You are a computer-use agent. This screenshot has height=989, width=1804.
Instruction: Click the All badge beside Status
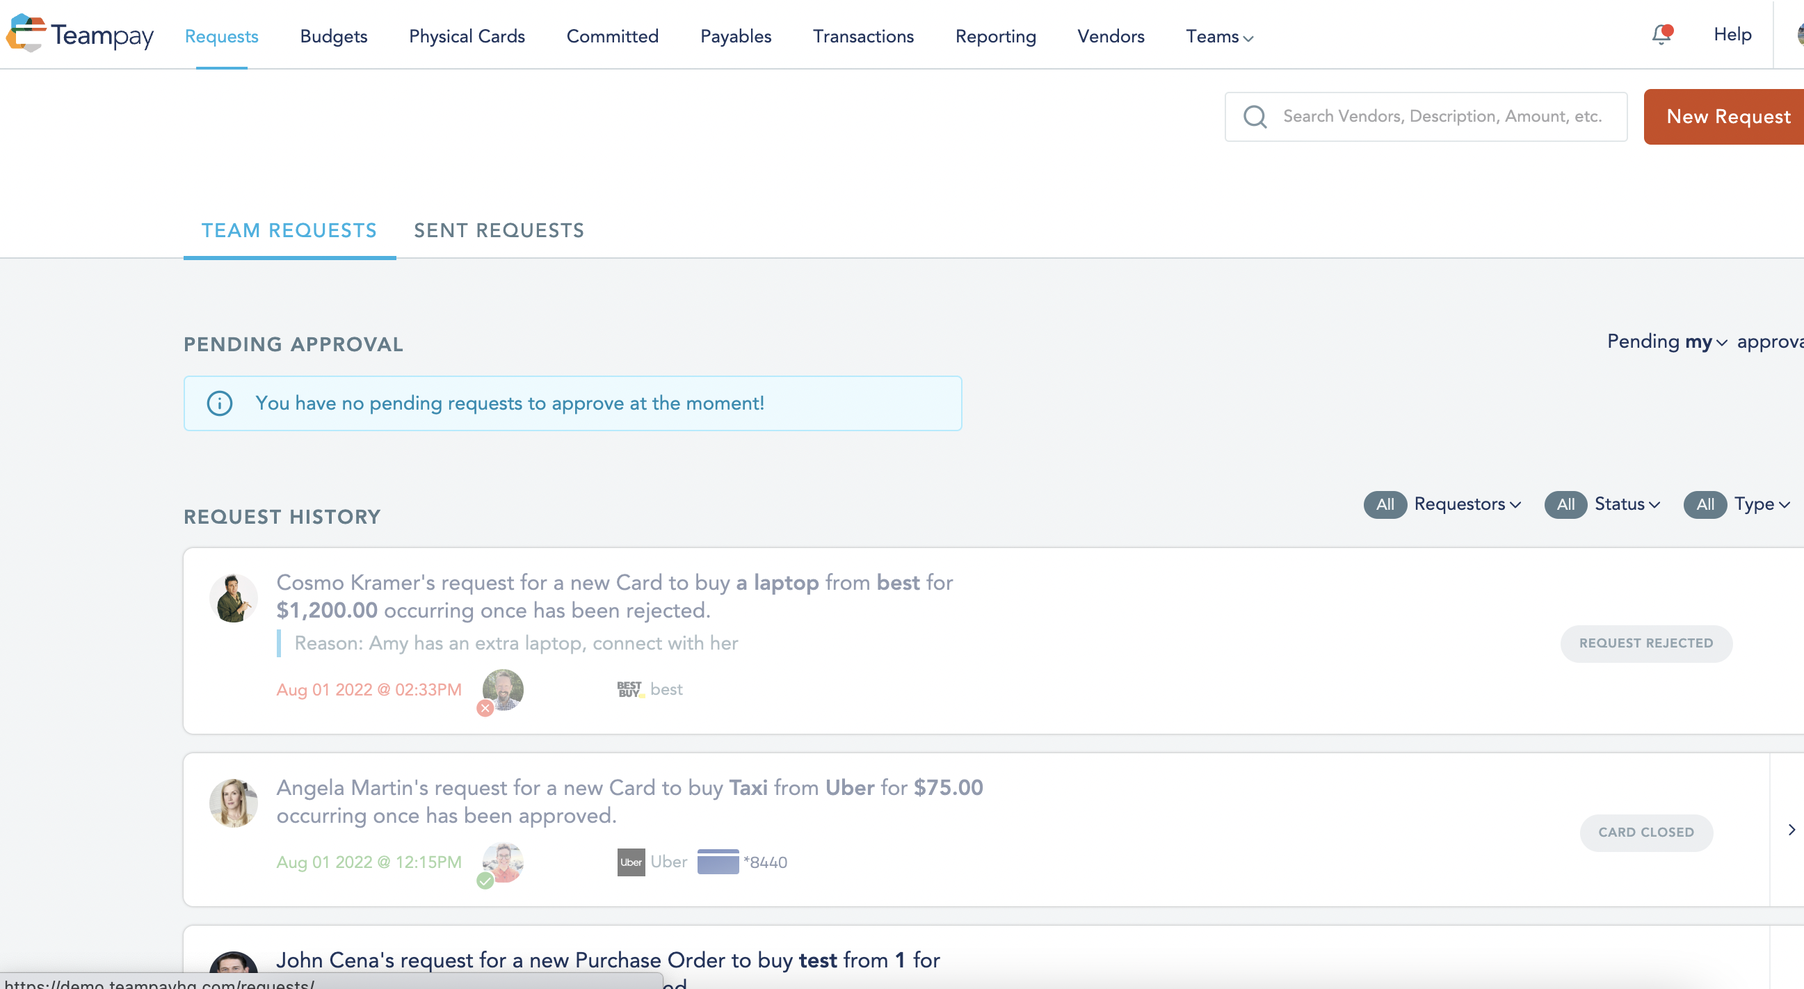coord(1565,504)
